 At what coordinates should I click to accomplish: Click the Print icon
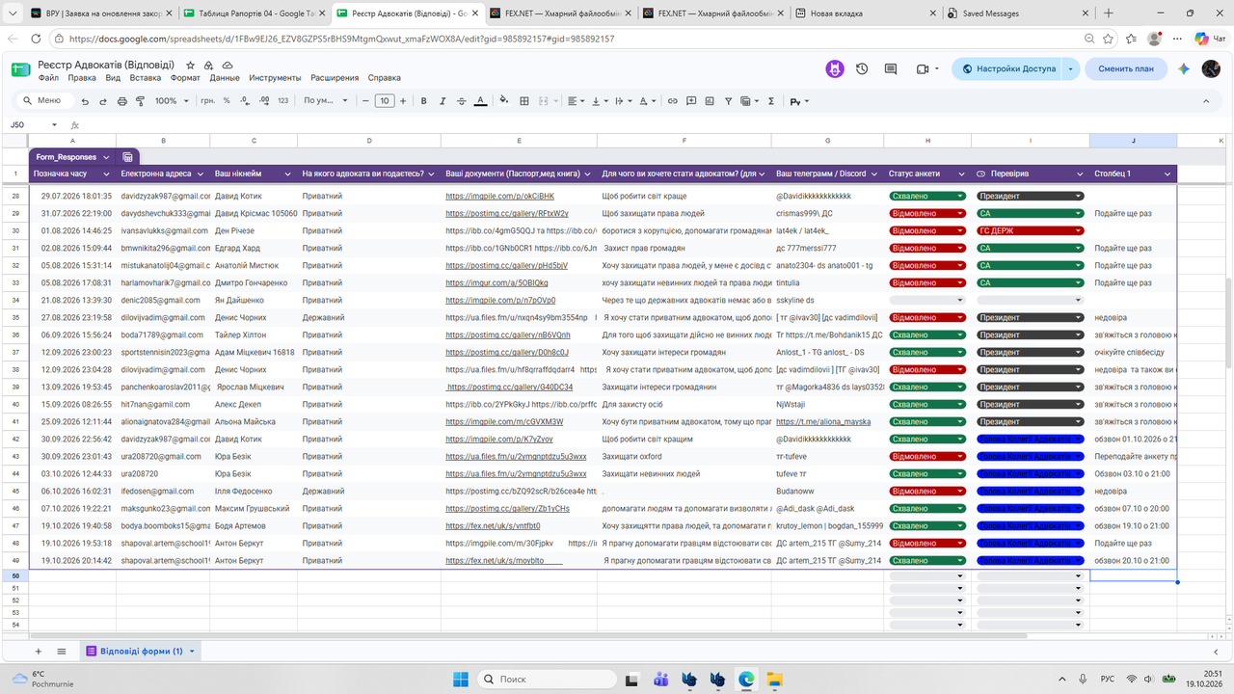click(x=121, y=101)
